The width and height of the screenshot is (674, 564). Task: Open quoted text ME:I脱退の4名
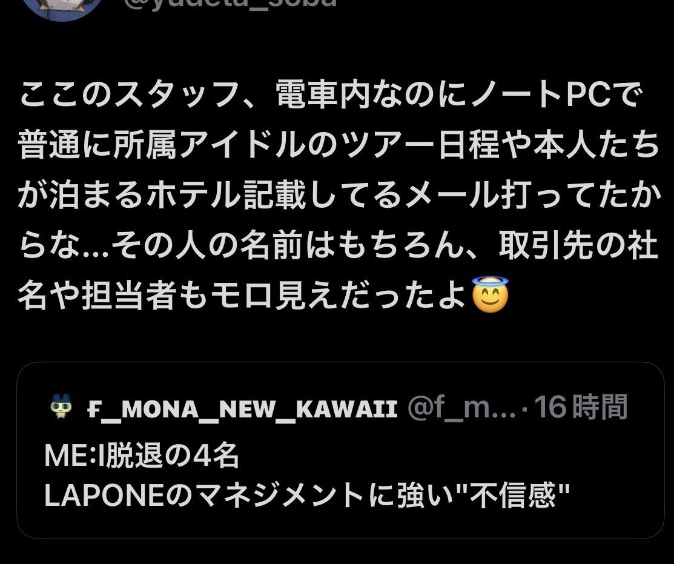pos(142,456)
